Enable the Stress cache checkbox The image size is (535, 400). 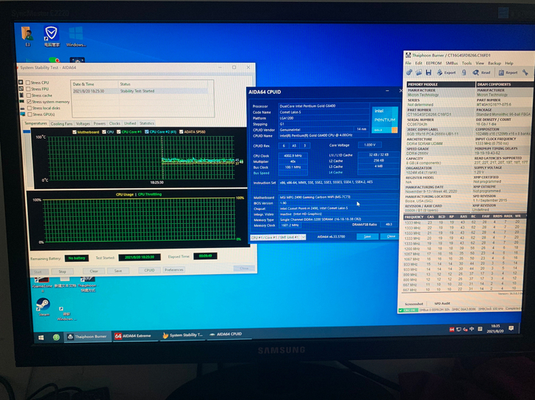(x=29, y=95)
